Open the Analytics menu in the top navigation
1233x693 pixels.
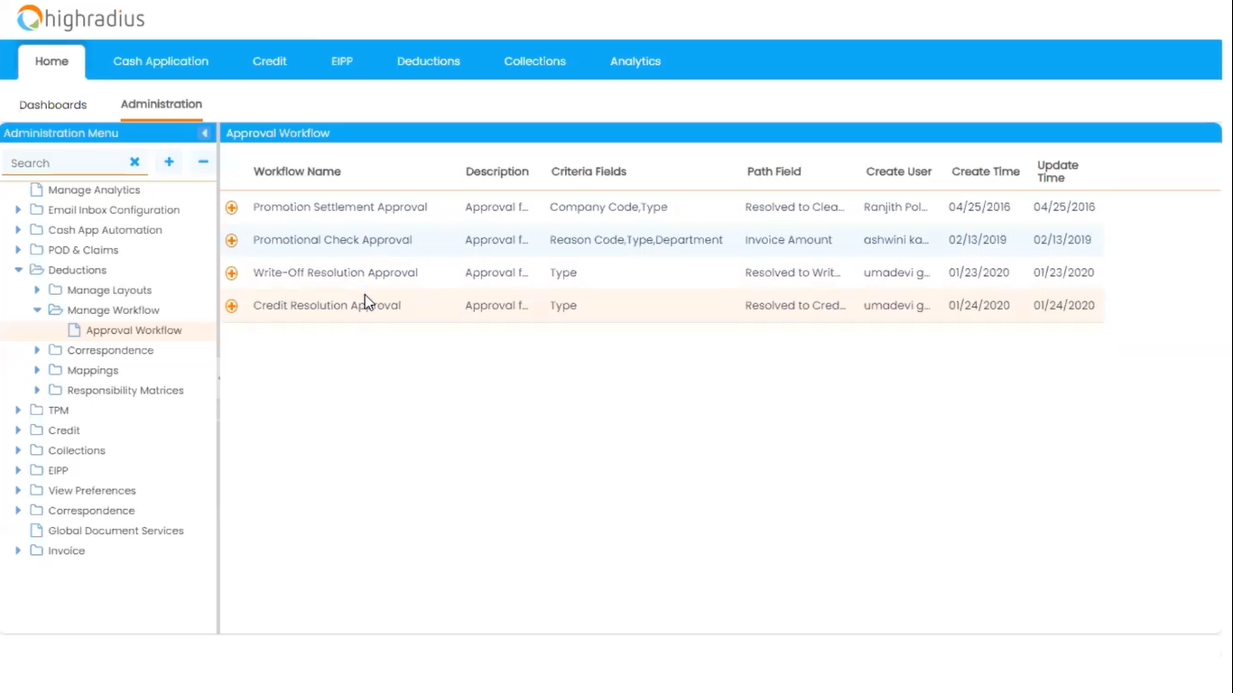tap(635, 60)
